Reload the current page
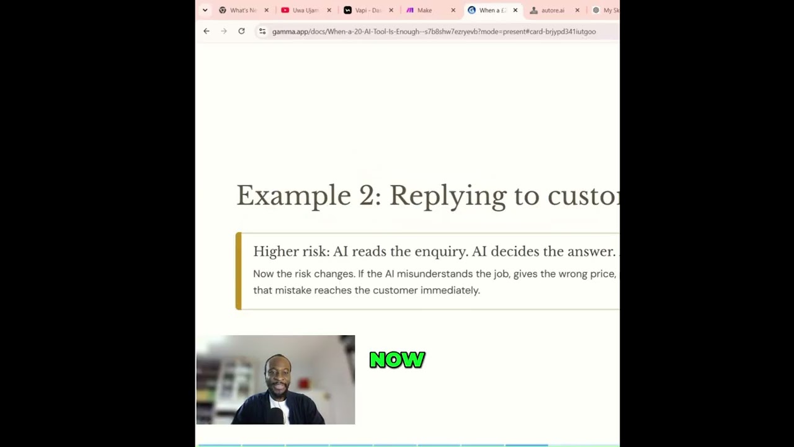 tap(241, 31)
